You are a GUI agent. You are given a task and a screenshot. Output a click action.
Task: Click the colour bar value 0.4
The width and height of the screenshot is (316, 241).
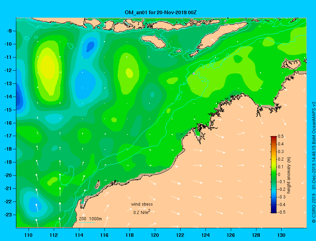281,144
